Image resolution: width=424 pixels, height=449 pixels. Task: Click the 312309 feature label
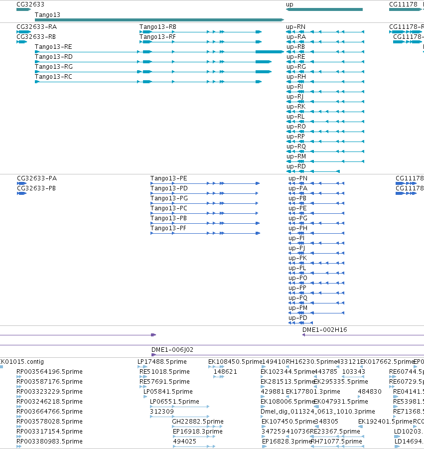click(162, 412)
